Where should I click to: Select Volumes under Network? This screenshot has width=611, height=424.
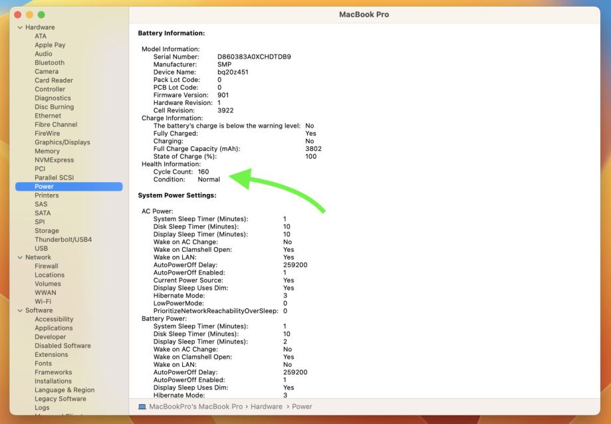pos(48,284)
